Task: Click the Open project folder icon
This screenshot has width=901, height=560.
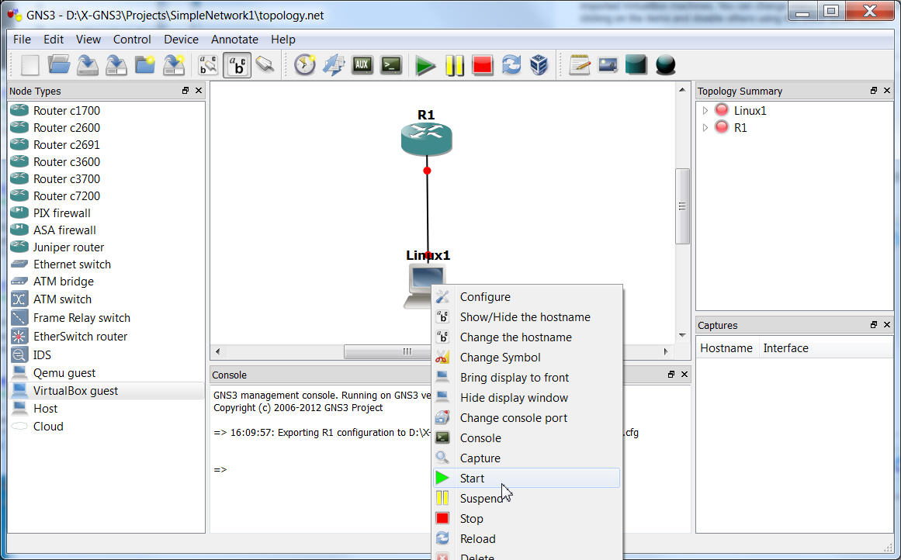Action: tap(59, 65)
